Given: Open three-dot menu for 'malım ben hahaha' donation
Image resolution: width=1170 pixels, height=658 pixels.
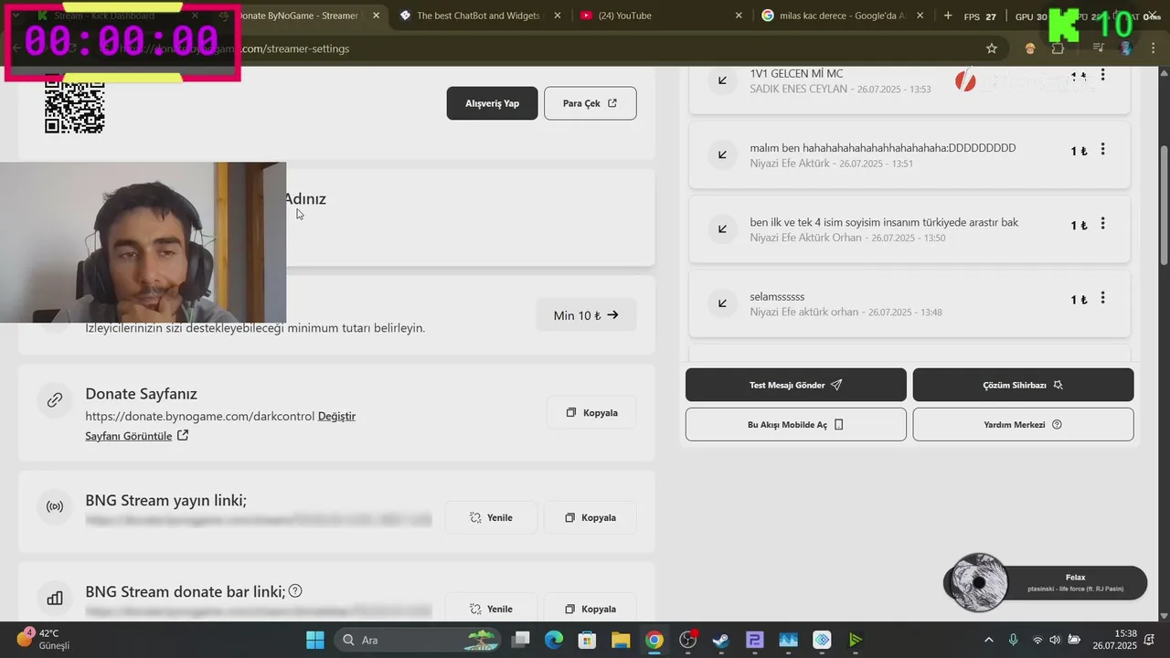Looking at the screenshot, I should click(1102, 149).
